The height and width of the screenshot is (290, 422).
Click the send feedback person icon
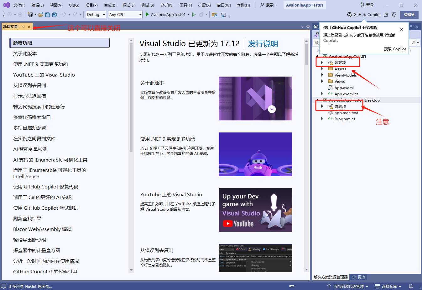point(394,14)
